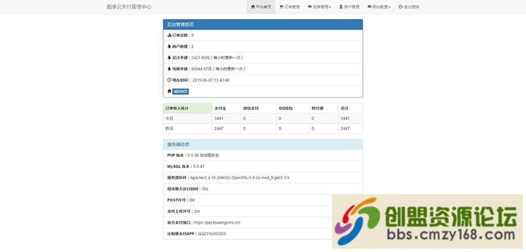Viewport: 526px width, 252px height.
Task: Click the 结算余额 66044.87元 value
Action: (202, 69)
